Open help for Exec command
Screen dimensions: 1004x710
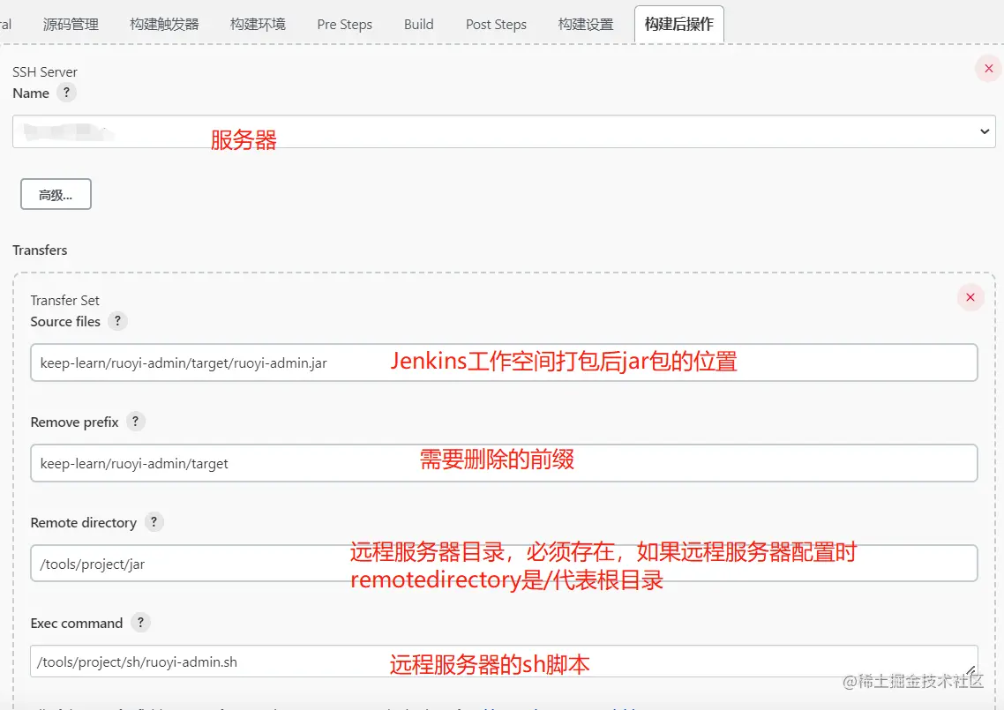tap(141, 623)
